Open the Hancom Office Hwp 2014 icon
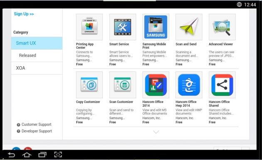The height and width of the screenshot is (160, 262). tap(189, 85)
